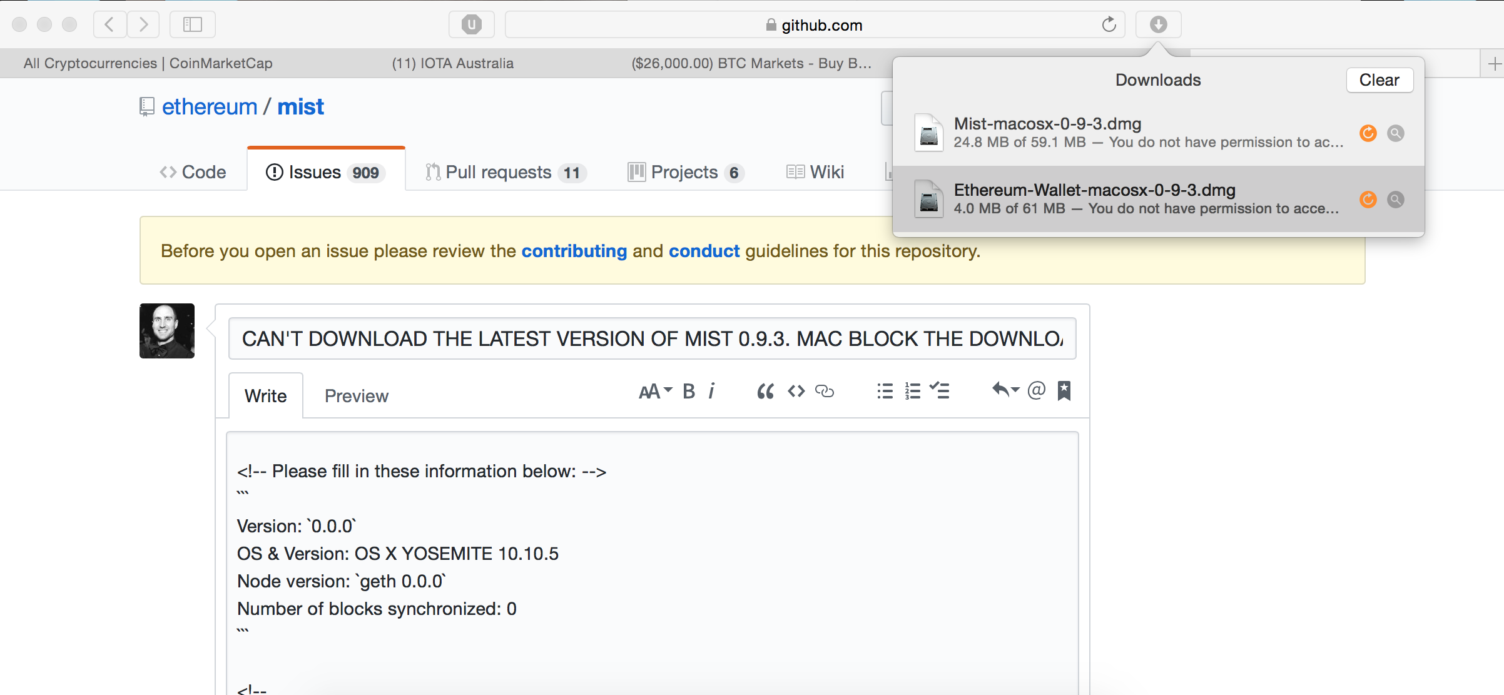Toggle the Downloads toolbar button
Image resolution: width=1504 pixels, height=695 pixels.
(1159, 24)
